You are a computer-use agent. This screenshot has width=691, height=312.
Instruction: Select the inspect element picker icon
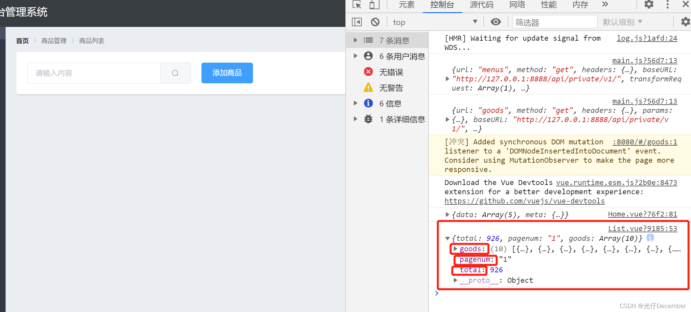pos(357,5)
